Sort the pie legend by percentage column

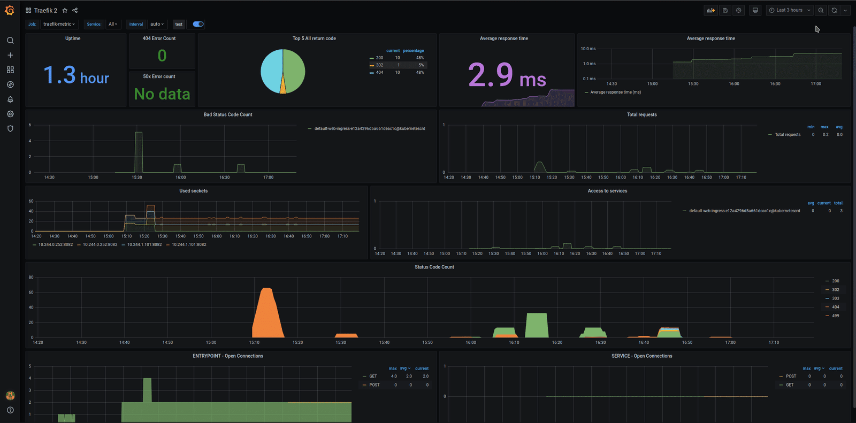tap(414, 51)
